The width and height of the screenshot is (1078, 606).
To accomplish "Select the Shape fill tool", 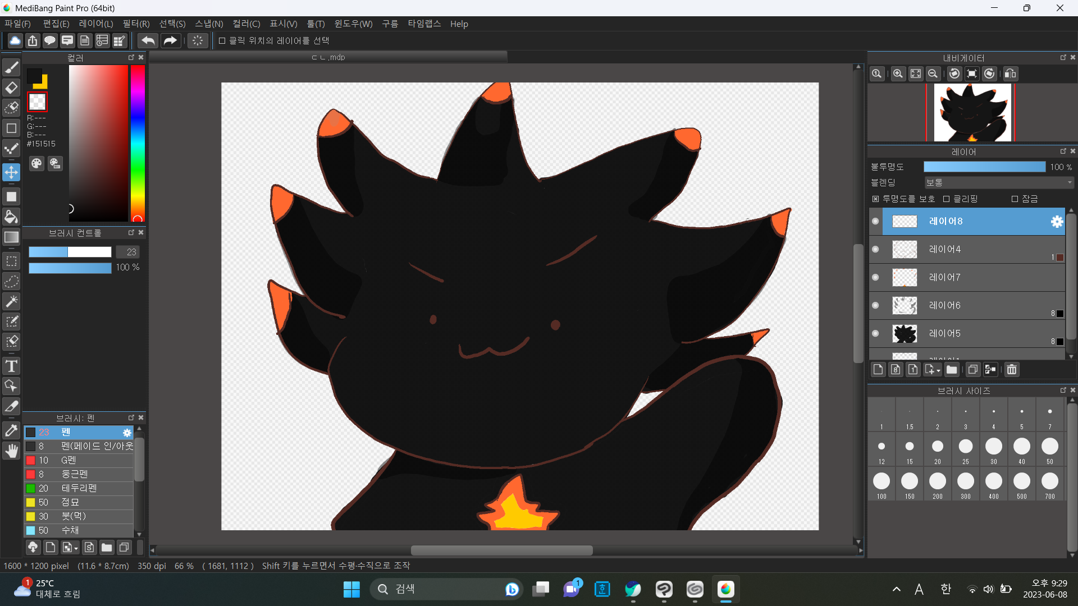I will click(x=11, y=196).
